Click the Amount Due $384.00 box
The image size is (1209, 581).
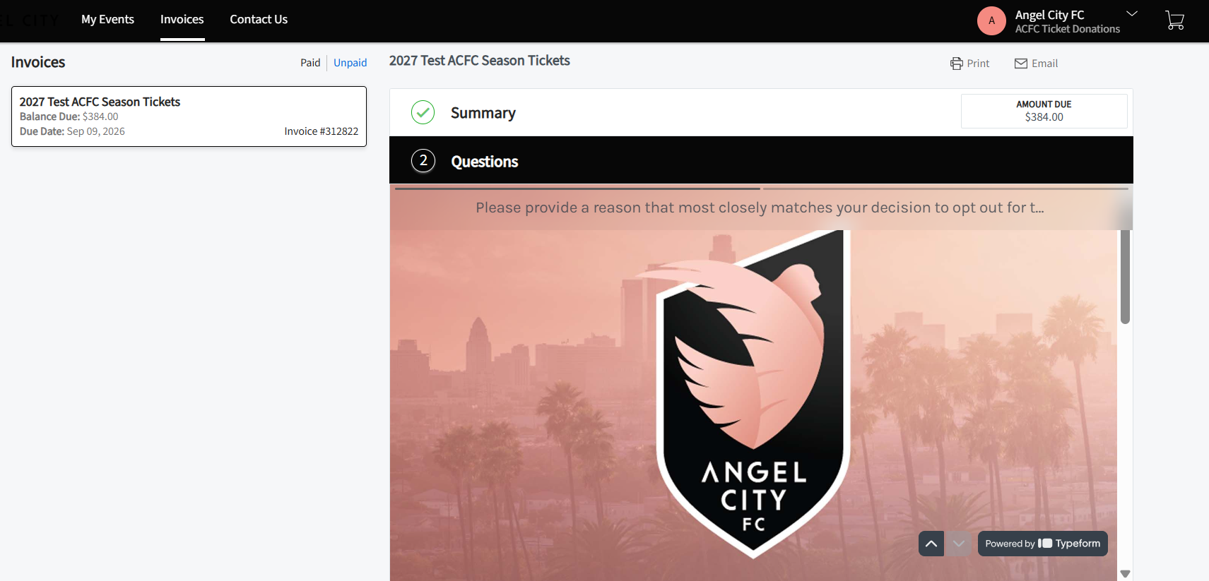coord(1044,111)
